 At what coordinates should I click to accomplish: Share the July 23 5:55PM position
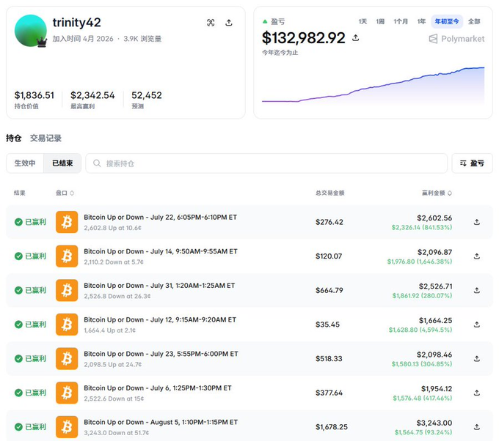pyautogui.click(x=476, y=358)
